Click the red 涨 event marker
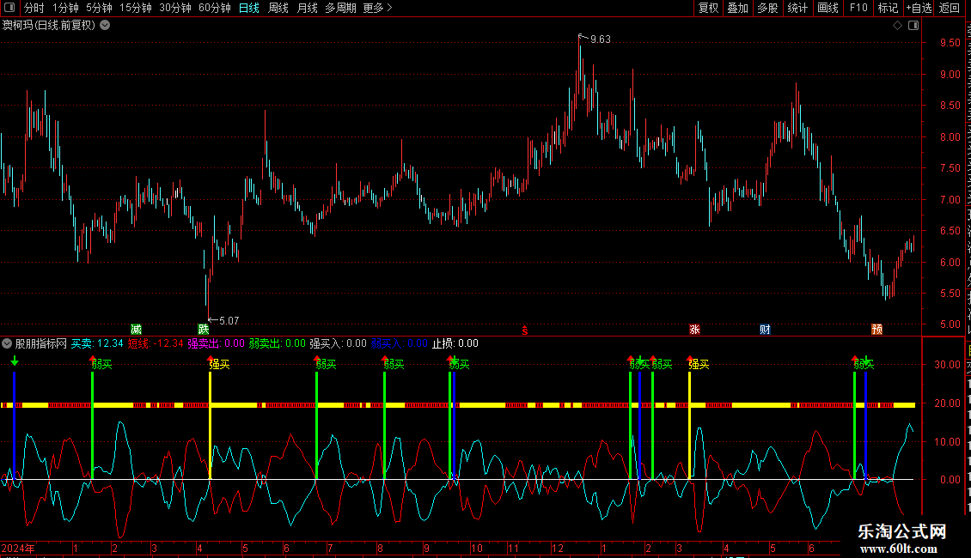The width and height of the screenshot is (971, 558). 695,329
